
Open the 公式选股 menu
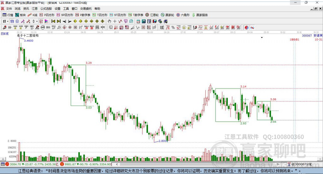(x=46, y=8)
